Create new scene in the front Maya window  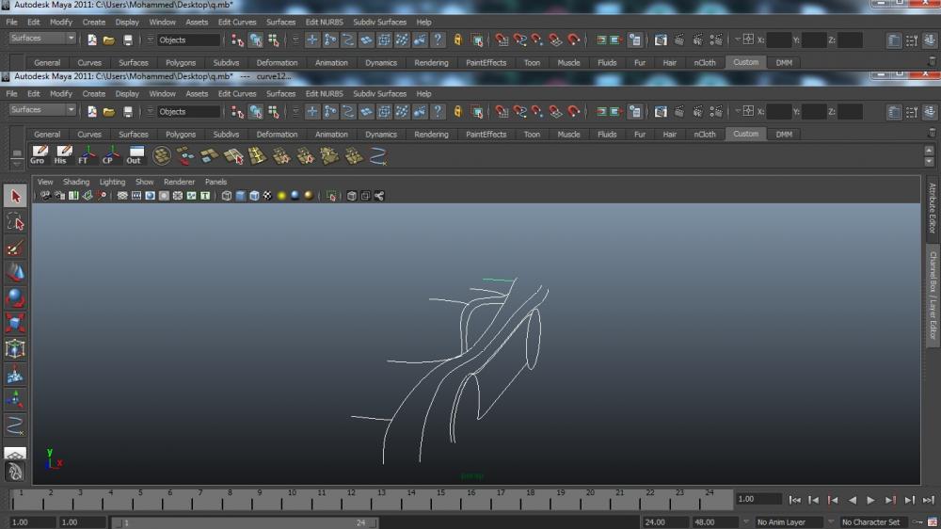coord(92,112)
